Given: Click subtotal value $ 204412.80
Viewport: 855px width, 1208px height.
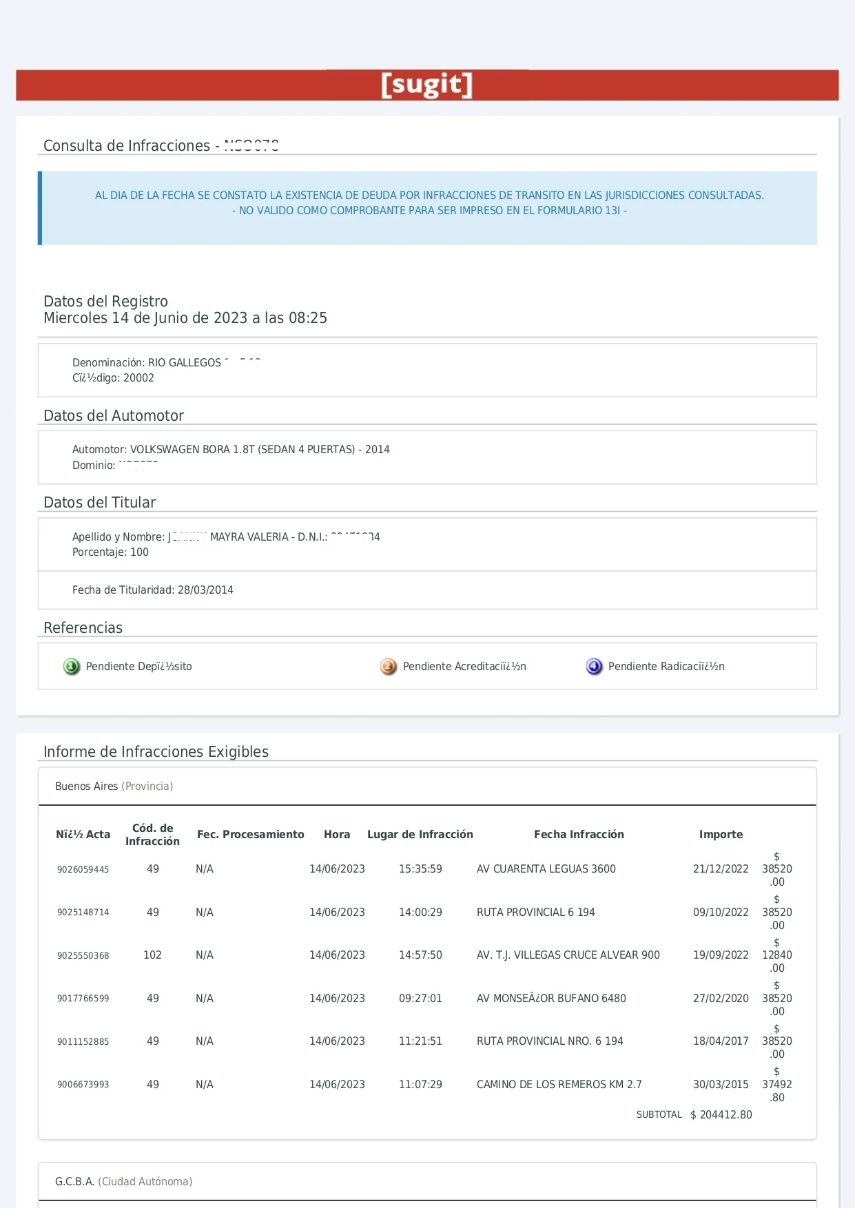Looking at the screenshot, I should pos(721,1115).
